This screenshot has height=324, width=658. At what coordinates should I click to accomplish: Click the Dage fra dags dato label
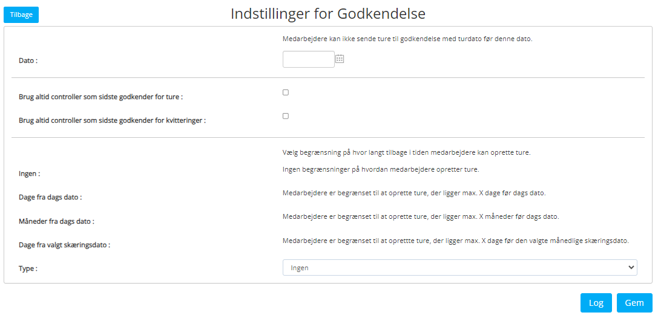(x=50, y=197)
